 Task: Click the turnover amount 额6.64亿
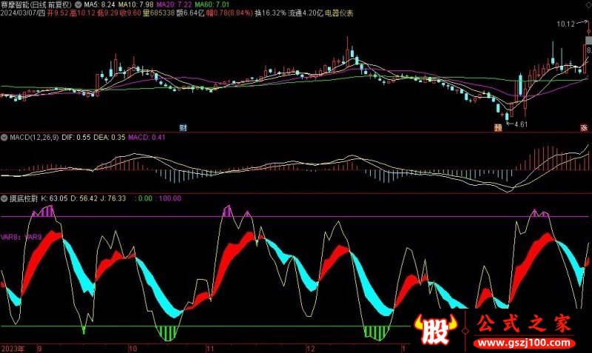point(190,13)
